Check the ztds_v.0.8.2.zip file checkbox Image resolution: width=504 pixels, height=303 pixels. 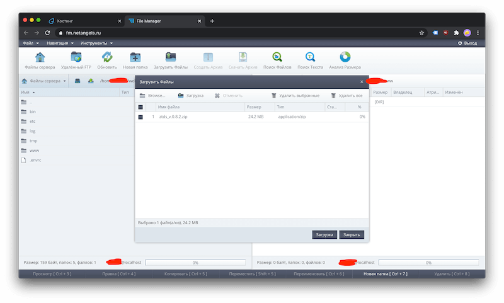coord(140,117)
